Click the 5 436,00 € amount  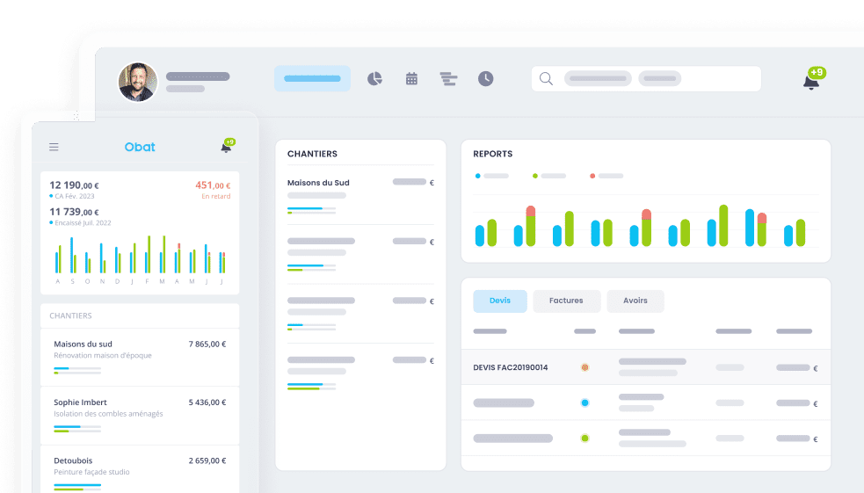207,402
